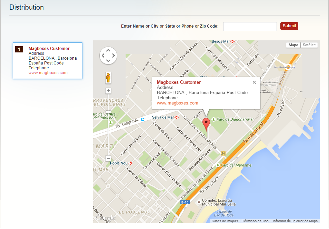Open Términos de uso link
Screen dimensions: 329x229
tap(255, 221)
